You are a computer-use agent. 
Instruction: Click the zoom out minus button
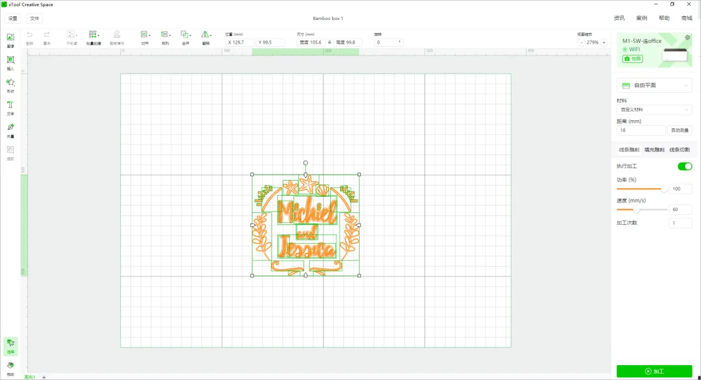(x=581, y=42)
